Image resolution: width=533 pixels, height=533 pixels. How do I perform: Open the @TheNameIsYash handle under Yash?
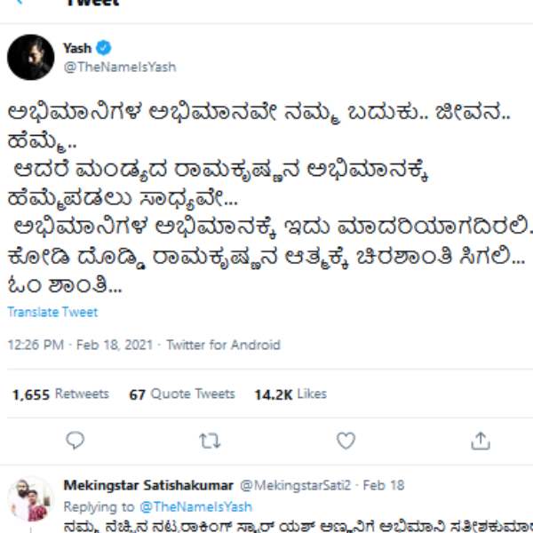(120, 67)
